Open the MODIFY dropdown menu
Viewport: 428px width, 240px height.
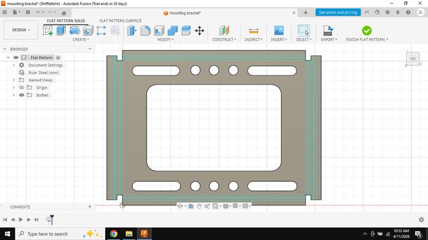165,39
